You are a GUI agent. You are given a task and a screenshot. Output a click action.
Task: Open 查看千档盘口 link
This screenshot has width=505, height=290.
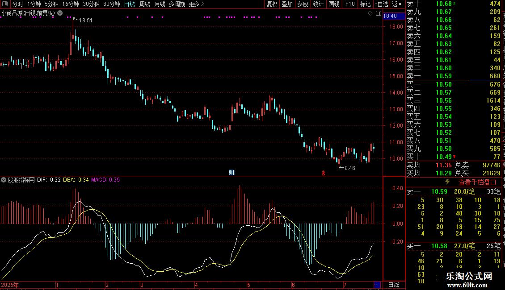(477, 182)
